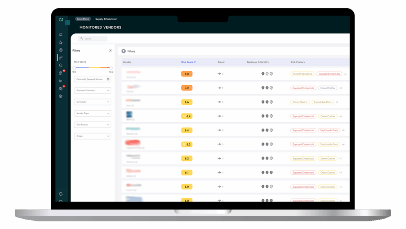Open the alerts siren icon in sidebar
406x229 pixels.
pos(61,42)
